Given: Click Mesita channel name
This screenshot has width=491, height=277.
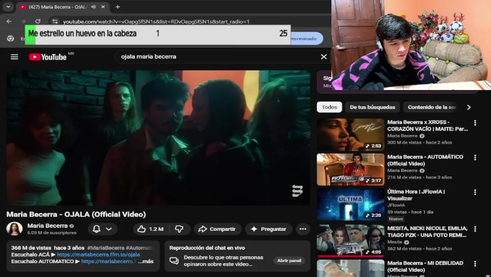Looking at the screenshot, I should click(x=395, y=242).
